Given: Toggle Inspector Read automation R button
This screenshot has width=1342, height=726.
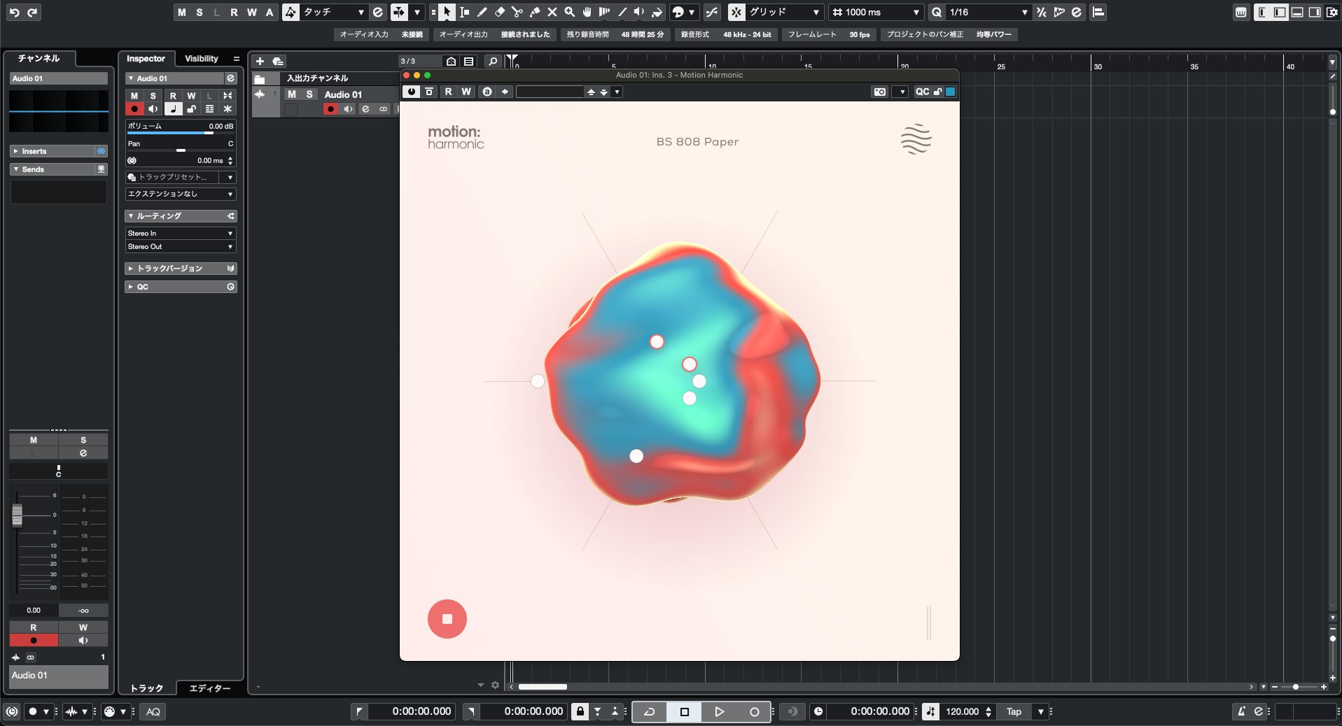Looking at the screenshot, I should pos(173,96).
